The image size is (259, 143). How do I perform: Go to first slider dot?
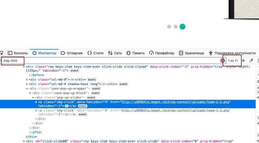click(x=169, y=27)
